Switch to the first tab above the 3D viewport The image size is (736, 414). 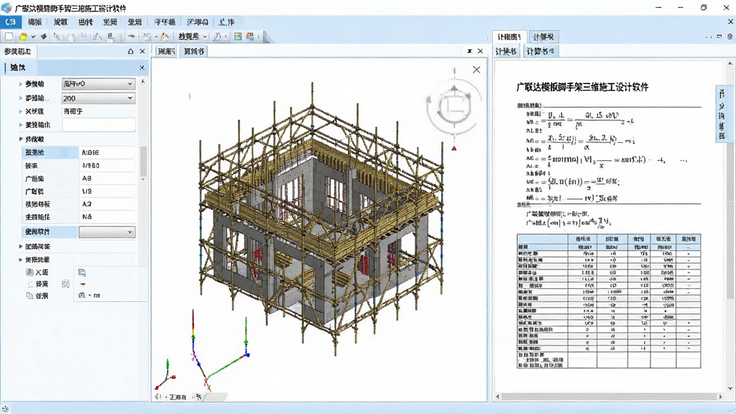point(166,51)
